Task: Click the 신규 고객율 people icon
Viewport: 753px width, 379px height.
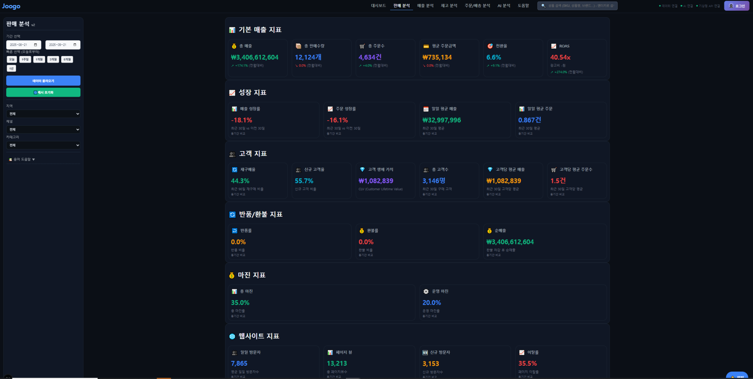Action: pos(298,170)
